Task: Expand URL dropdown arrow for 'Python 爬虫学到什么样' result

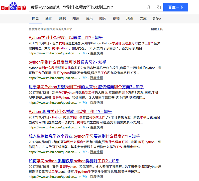Action: tap(80, 127)
